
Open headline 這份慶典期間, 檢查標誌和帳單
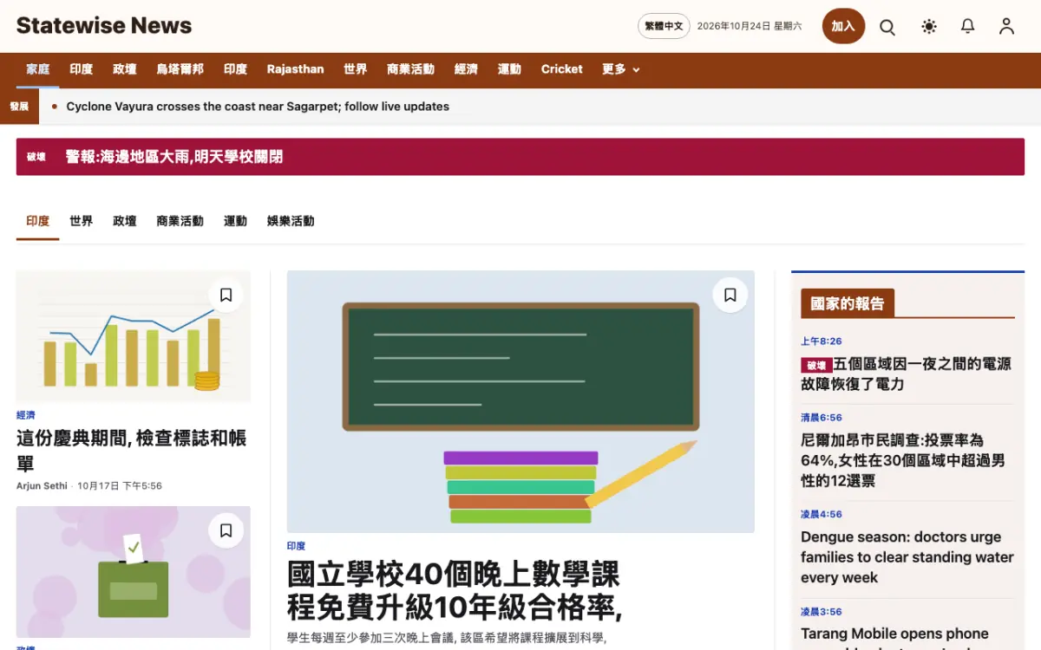(132, 450)
